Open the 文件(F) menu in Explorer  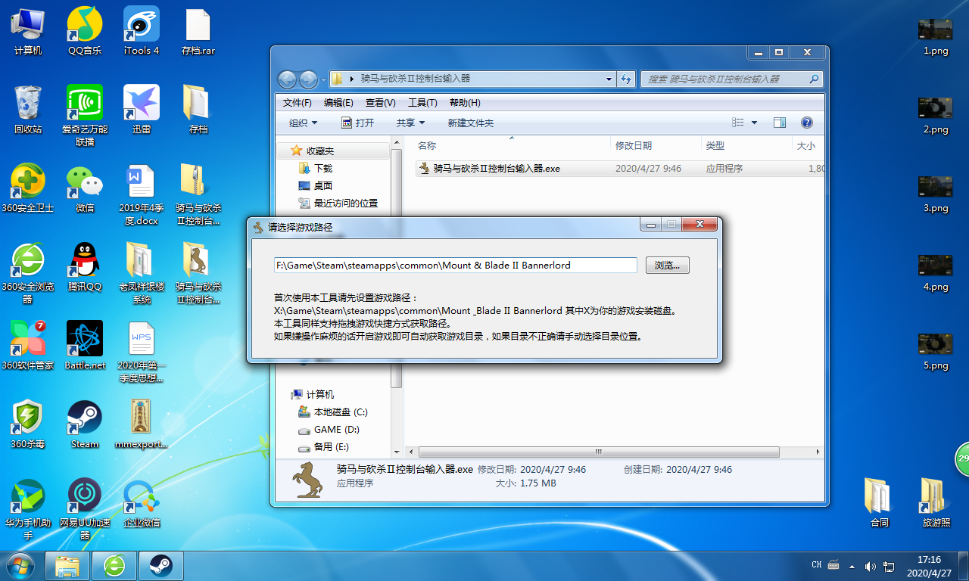tap(298, 103)
